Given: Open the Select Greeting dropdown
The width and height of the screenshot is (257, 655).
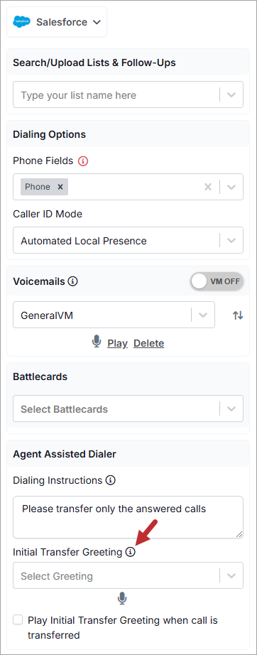Looking at the screenshot, I should (x=128, y=575).
